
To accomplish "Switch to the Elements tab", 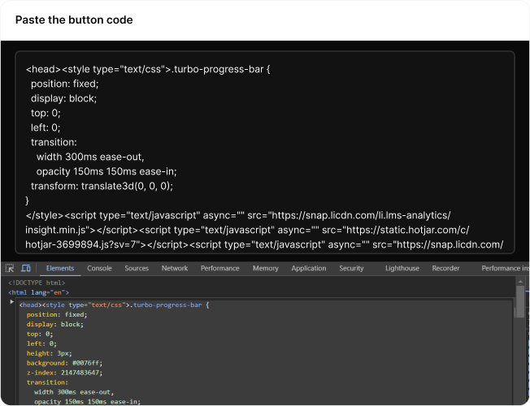I will (60, 269).
